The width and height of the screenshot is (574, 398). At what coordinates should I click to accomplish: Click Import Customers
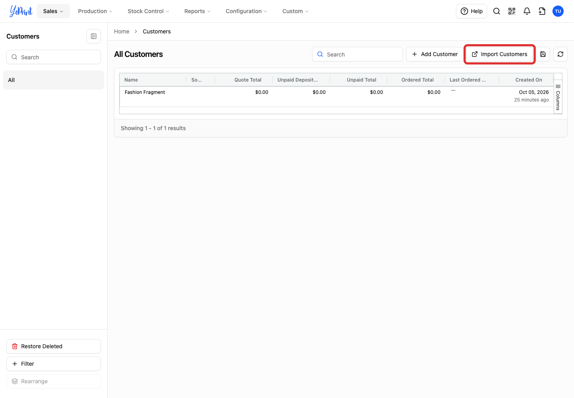pyautogui.click(x=499, y=54)
